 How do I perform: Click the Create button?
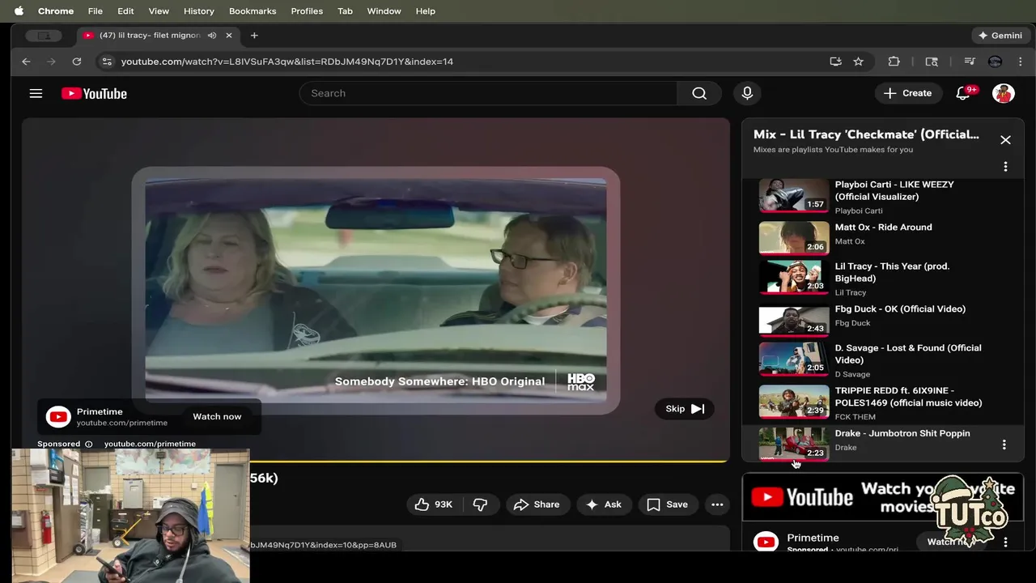click(908, 93)
